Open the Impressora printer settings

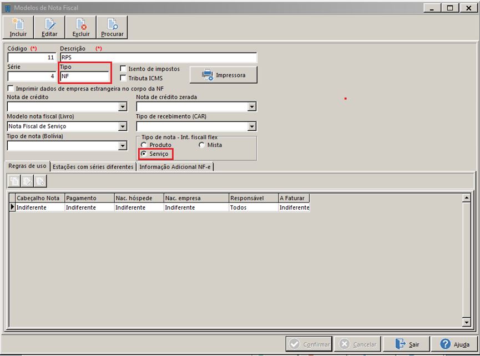coord(224,75)
